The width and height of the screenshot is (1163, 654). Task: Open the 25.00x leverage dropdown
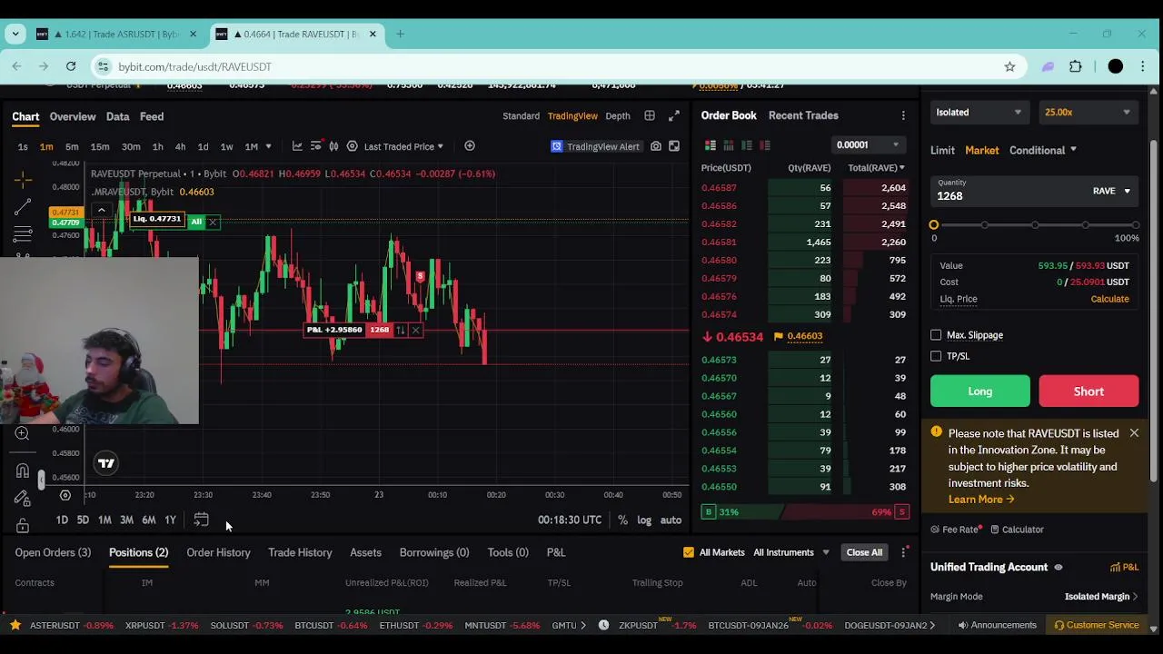(1088, 113)
